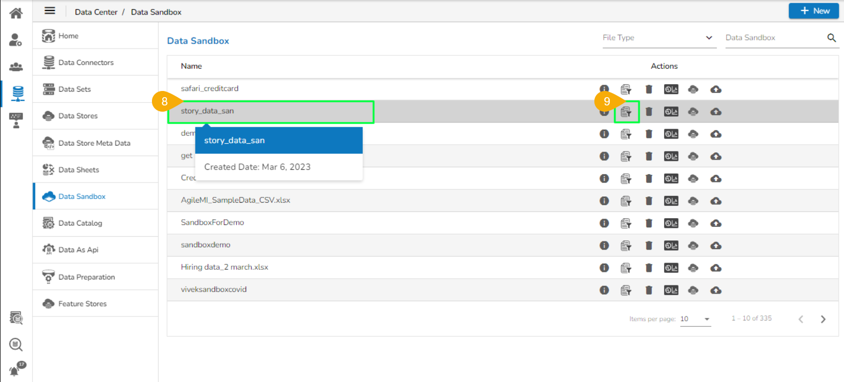Go to next page using right chevron
The height and width of the screenshot is (382, 844).
pyautogui.click(x=823, y=319)
